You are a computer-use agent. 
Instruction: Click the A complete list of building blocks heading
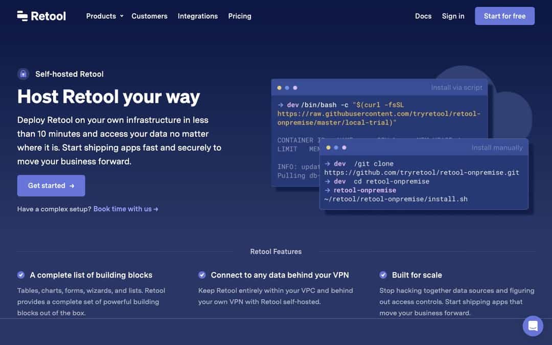(x=91, y=275)
